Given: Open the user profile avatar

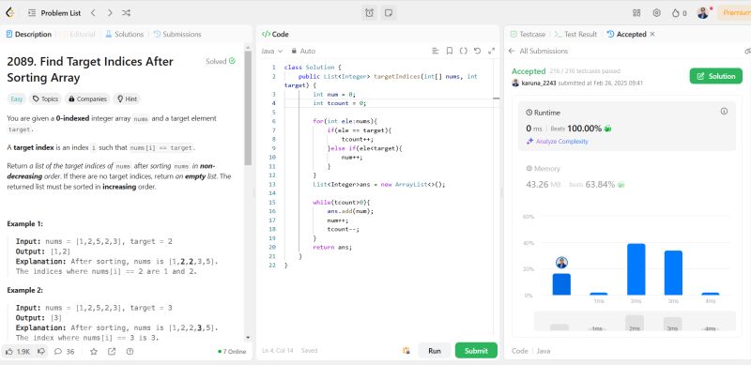Looking at the screenshot, I should coord(702,13).
